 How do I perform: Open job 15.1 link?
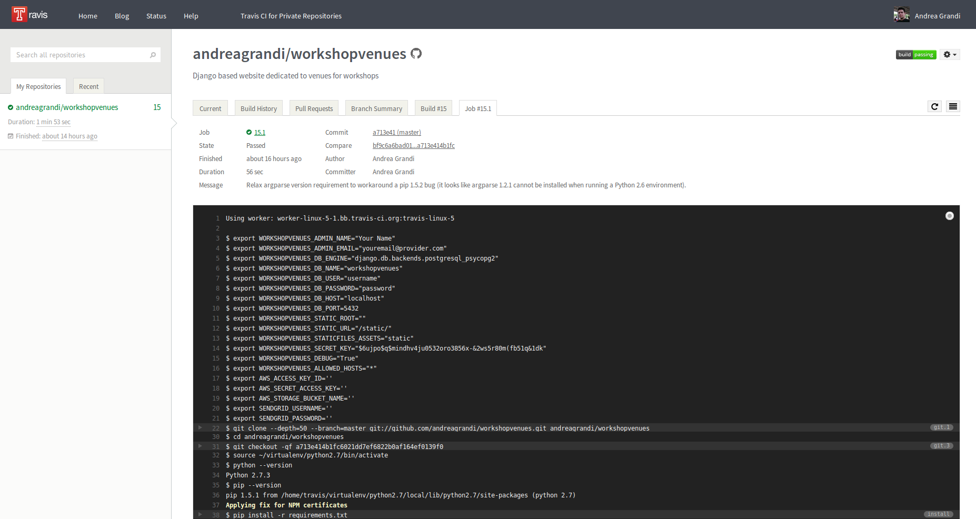260,133
